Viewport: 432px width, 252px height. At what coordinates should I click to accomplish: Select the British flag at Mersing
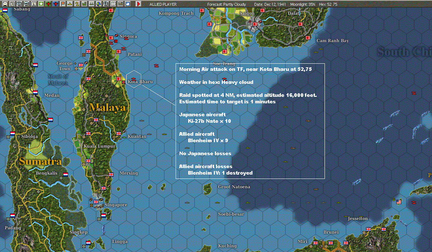coord(111,174)
